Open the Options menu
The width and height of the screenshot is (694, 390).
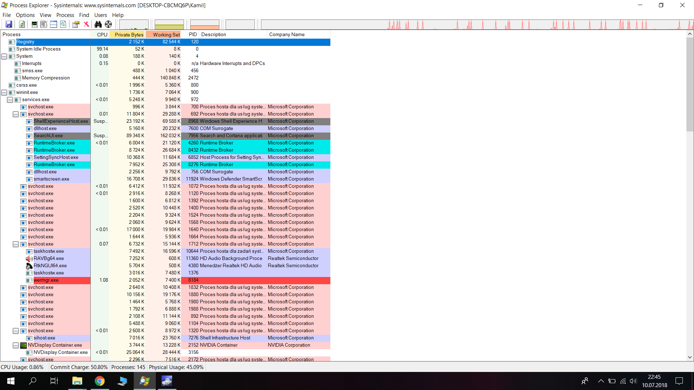coord(25,15)
